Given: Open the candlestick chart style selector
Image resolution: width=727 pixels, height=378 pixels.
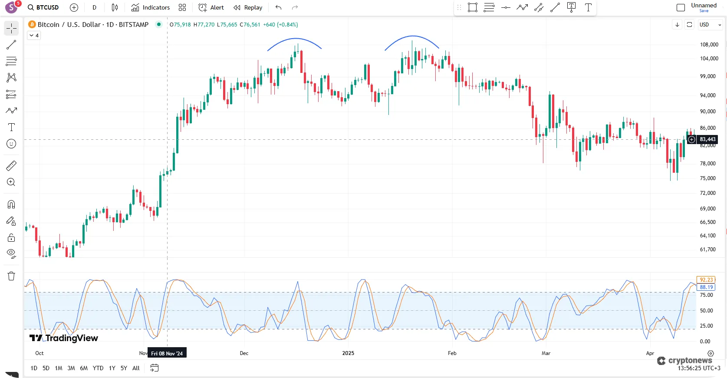Looking at the screenshot, I should [x=115, y=7].
